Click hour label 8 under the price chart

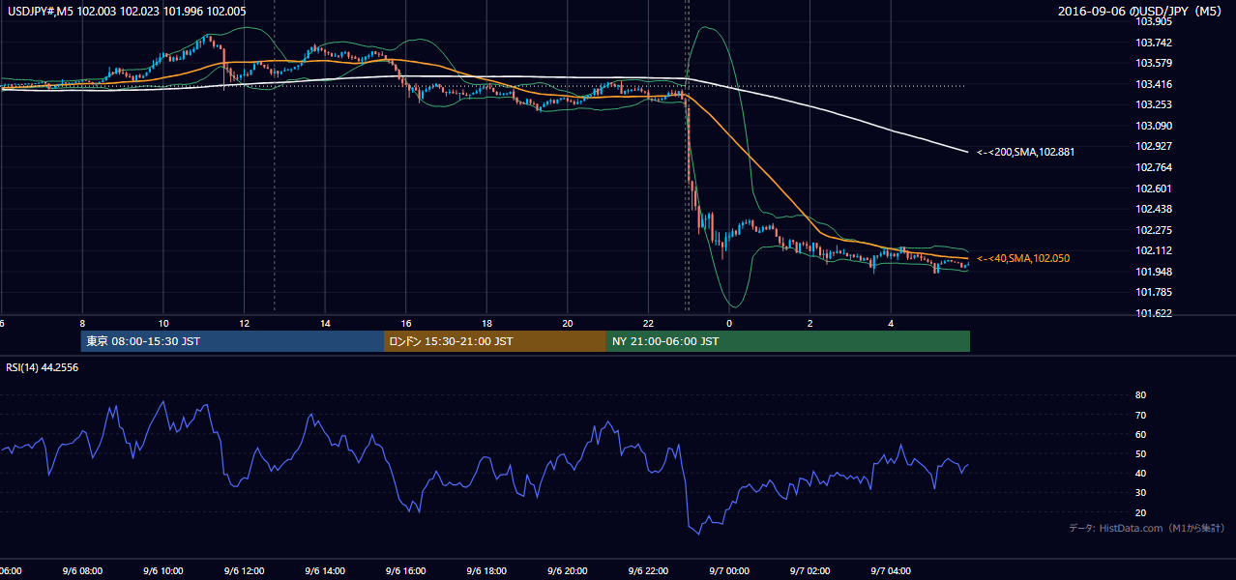82,323
